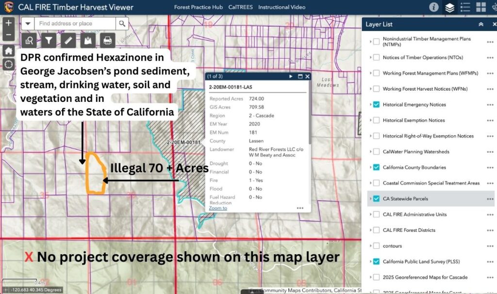497x294 pixels.
Task: Click the Zoom to link in popup
Action: coord(218,208)
